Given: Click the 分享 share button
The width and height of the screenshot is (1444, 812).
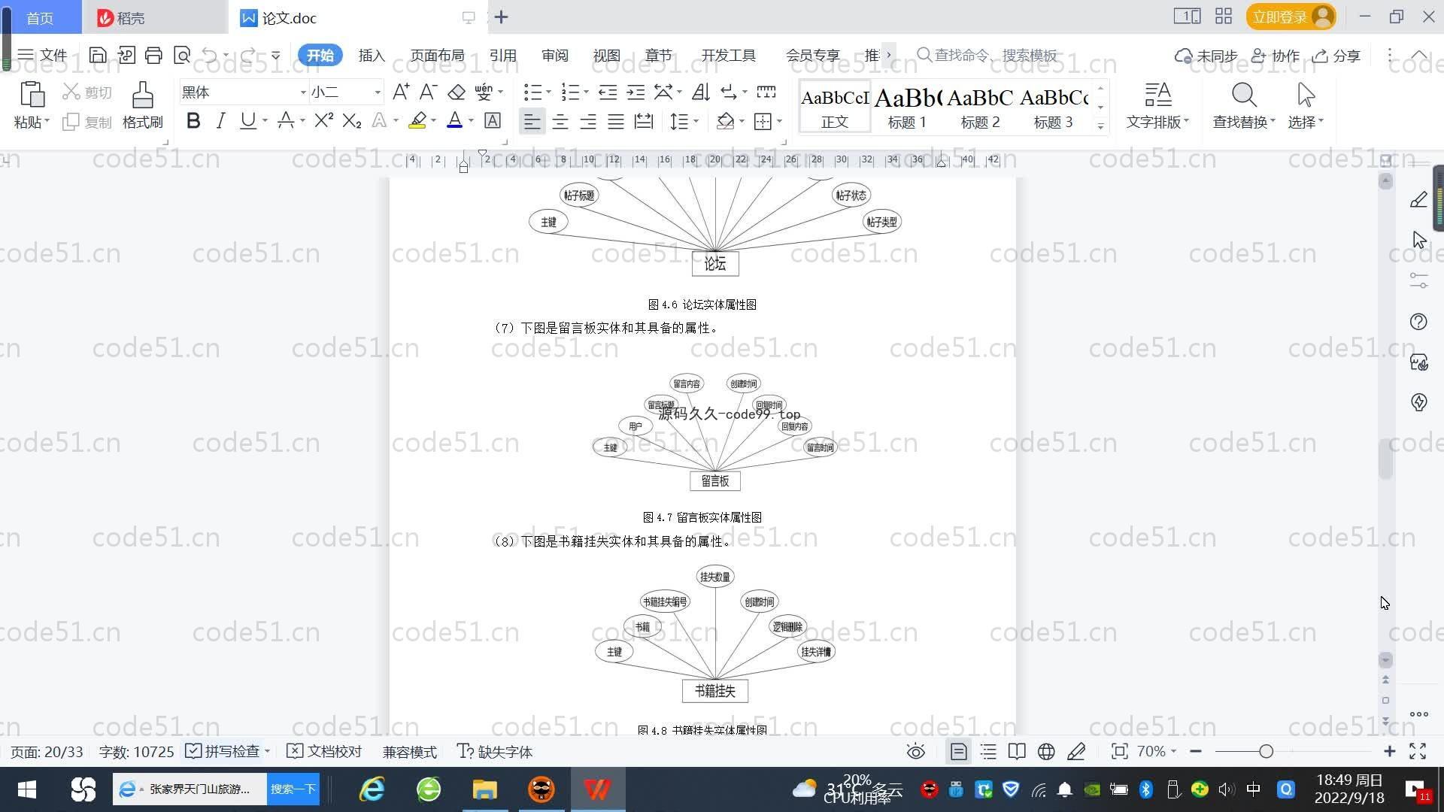Looking at the screenshot, I should pos(1336,56).
